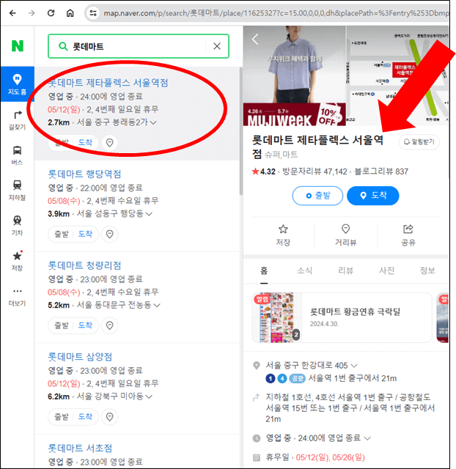Viewport: 456px width, 469px height.
Task: Set 삼양점 as 도착
Action: click(85, 417)
